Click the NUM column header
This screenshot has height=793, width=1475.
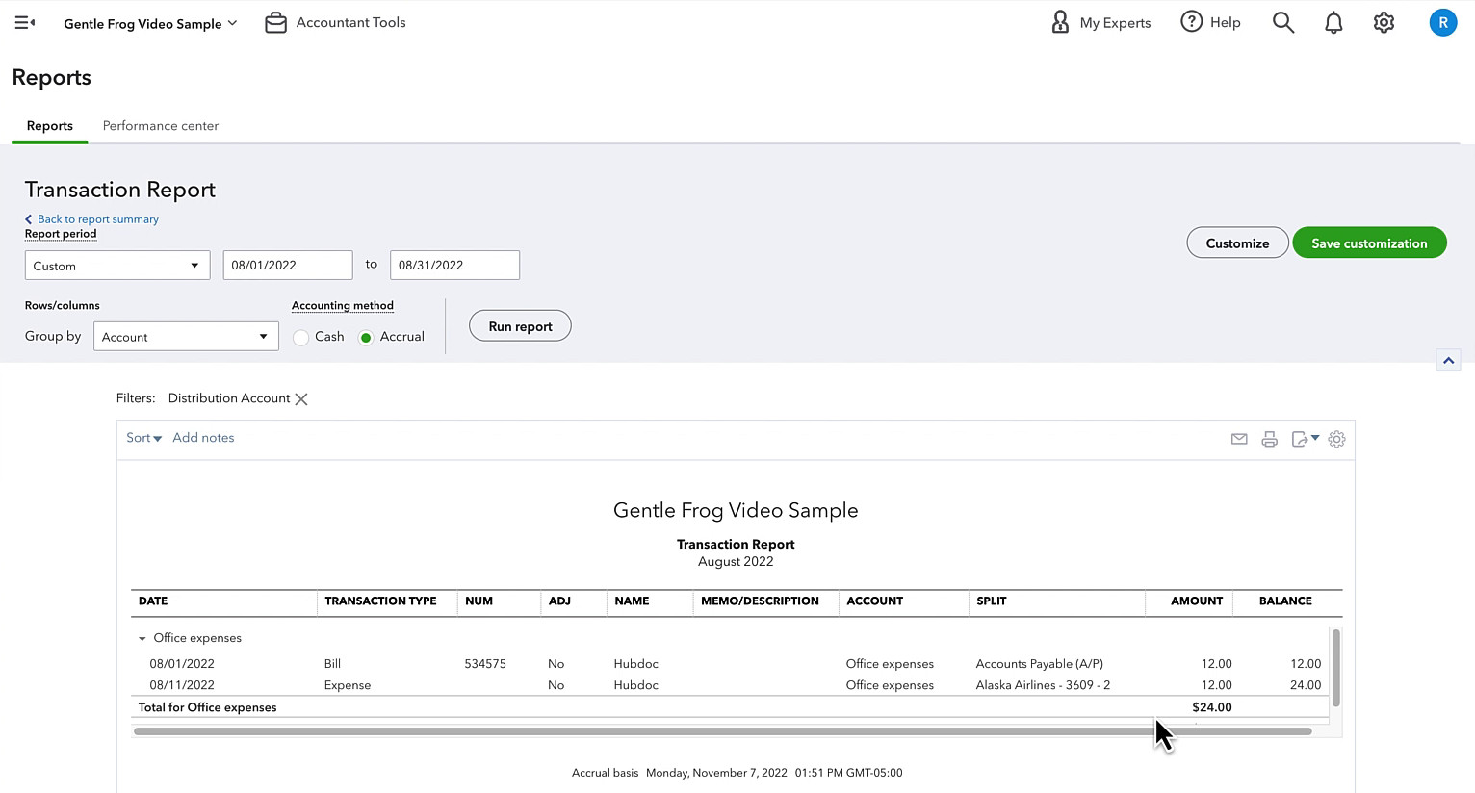(479, 601)
